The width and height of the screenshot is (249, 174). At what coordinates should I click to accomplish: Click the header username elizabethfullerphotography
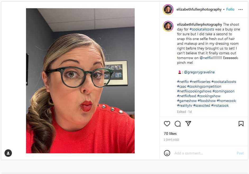(x=199, y=10)
